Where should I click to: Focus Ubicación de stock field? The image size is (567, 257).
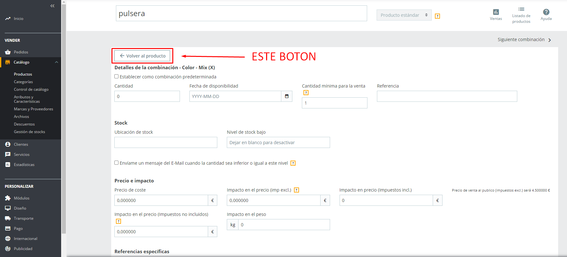pyautogui.click(x=166, y=143)
